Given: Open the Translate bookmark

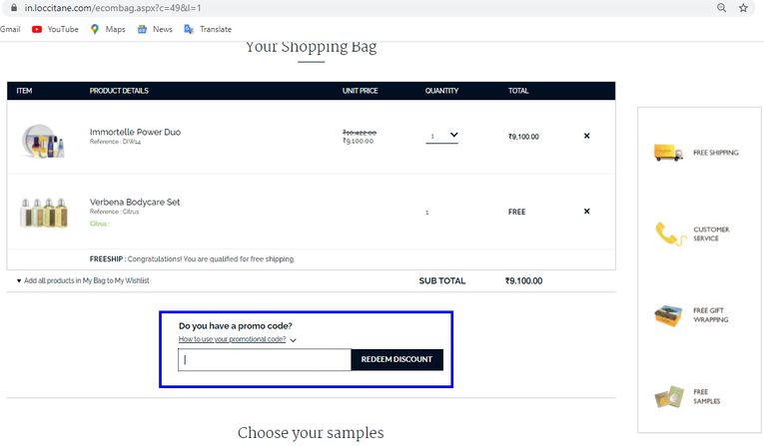Looking at the screenshot, I should click(208, 29).
